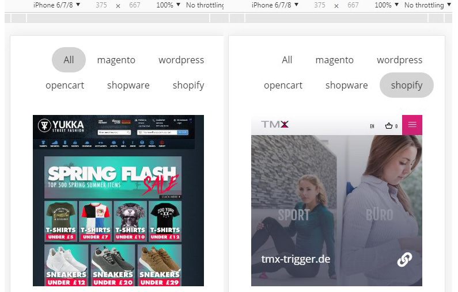Image resolution: width=458 pixels, height=292 pixels.
Task: Open the tmx-trigger.de link text
Action: pyautogui.click(x=296, y=259)
